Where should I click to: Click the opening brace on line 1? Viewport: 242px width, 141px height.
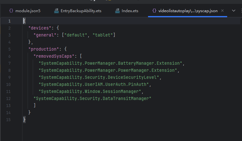[x=24, y=21]
